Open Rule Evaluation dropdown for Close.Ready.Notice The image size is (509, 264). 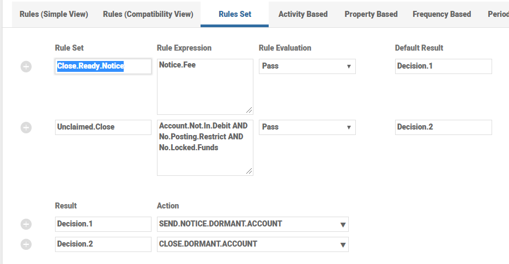pos(307,66)
